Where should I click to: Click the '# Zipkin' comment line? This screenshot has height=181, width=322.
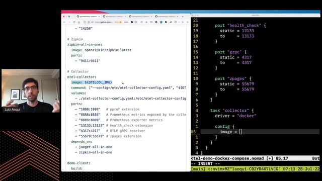point(75,39)
